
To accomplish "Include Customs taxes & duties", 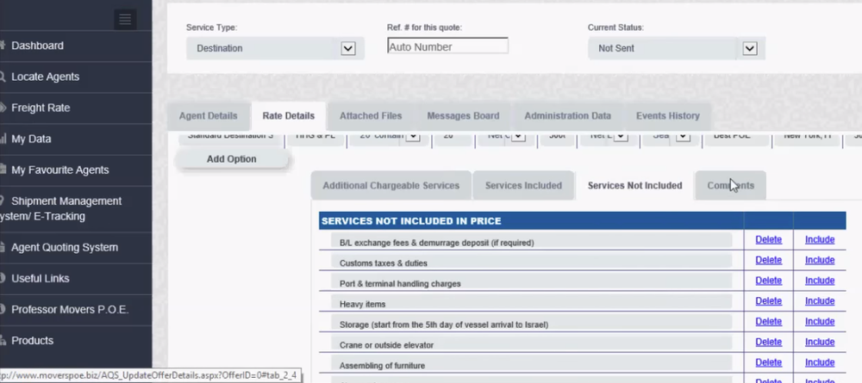I will (820, 260).
